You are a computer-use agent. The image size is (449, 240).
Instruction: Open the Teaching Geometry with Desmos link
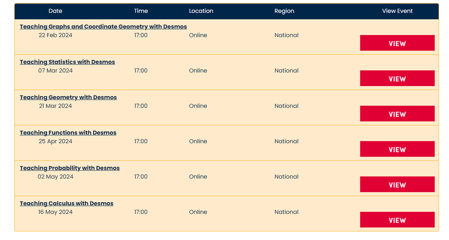point(68,97)
